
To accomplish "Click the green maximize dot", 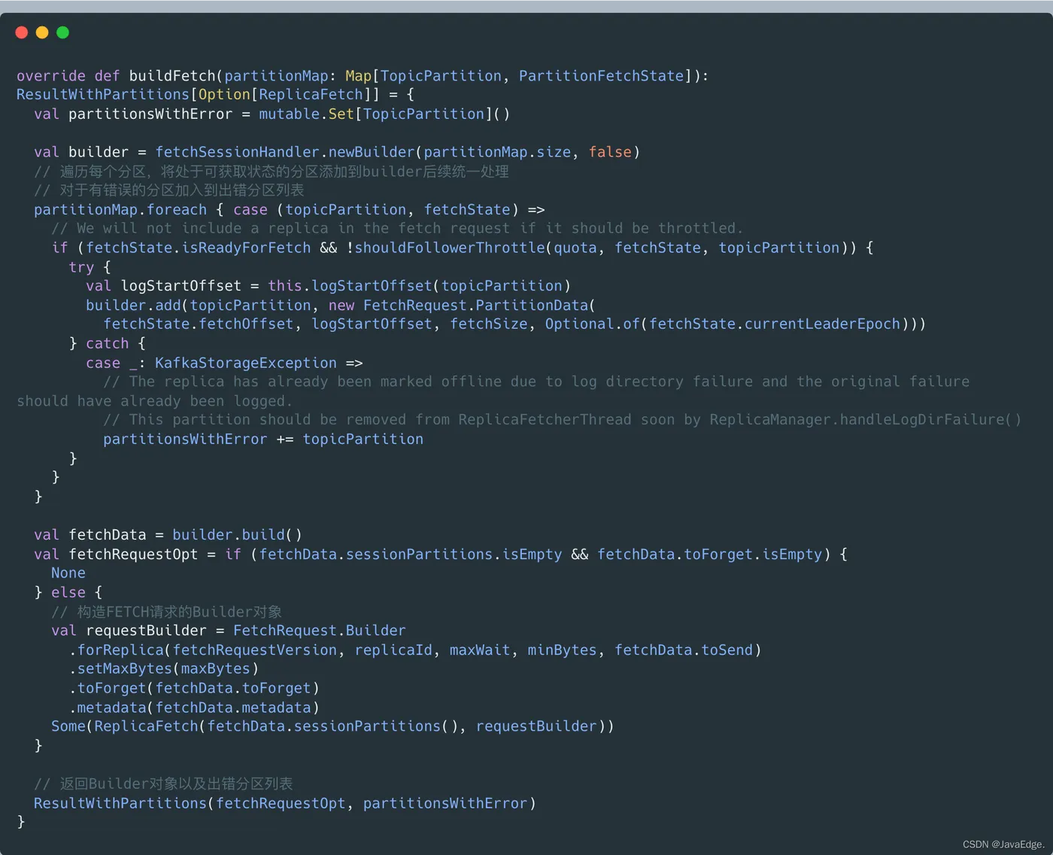I will pos(62,32).
